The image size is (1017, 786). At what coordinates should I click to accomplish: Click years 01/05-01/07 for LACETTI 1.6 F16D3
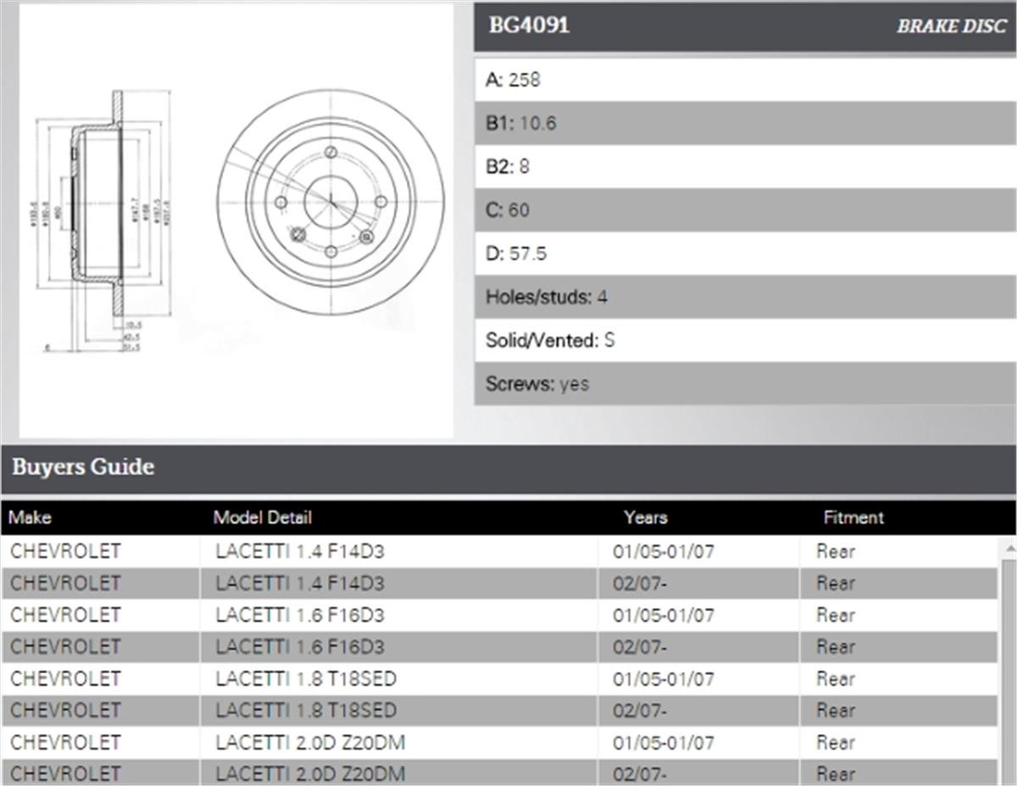pyautogui.click(x=664, y=616)
